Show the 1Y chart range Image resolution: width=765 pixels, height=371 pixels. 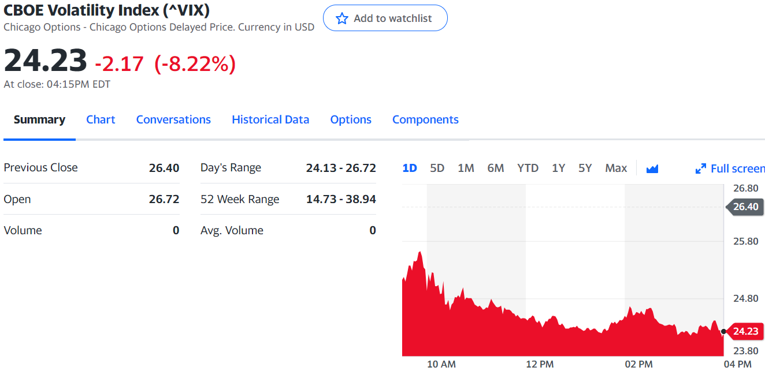(558, 168)
